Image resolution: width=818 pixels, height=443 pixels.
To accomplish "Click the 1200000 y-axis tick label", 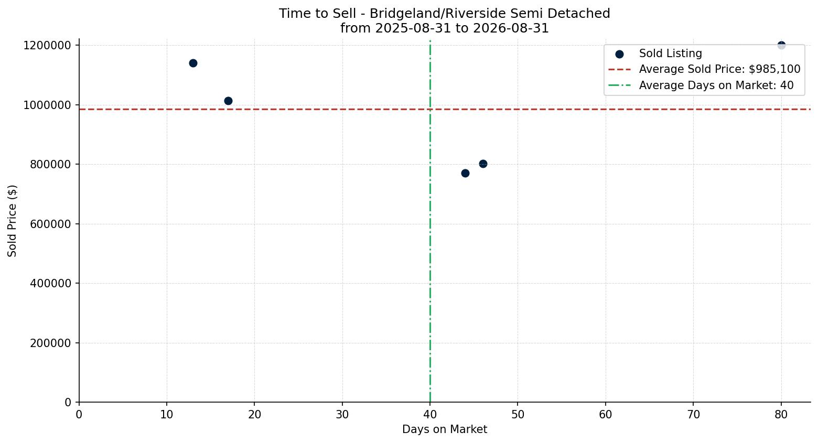I will pos(47,46).
